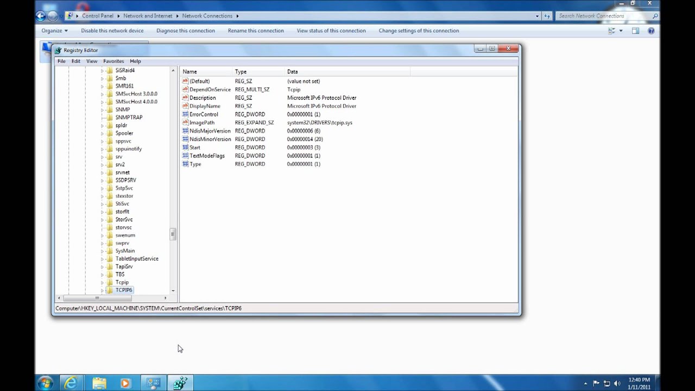Expand the SiSRaid4 registry key
The image size is (695, 391).
click(102, 71)
